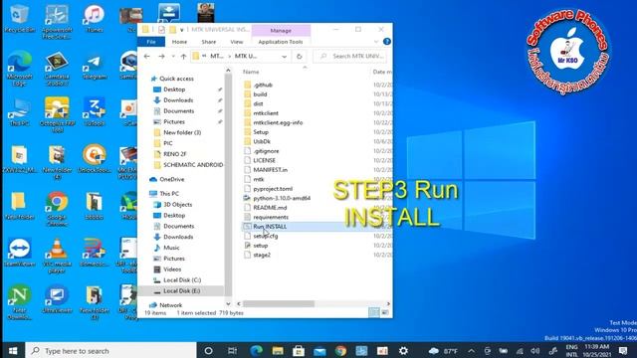637x358 pixels.
Task: Select the Application Tools tab
Action: pos(281,42)
